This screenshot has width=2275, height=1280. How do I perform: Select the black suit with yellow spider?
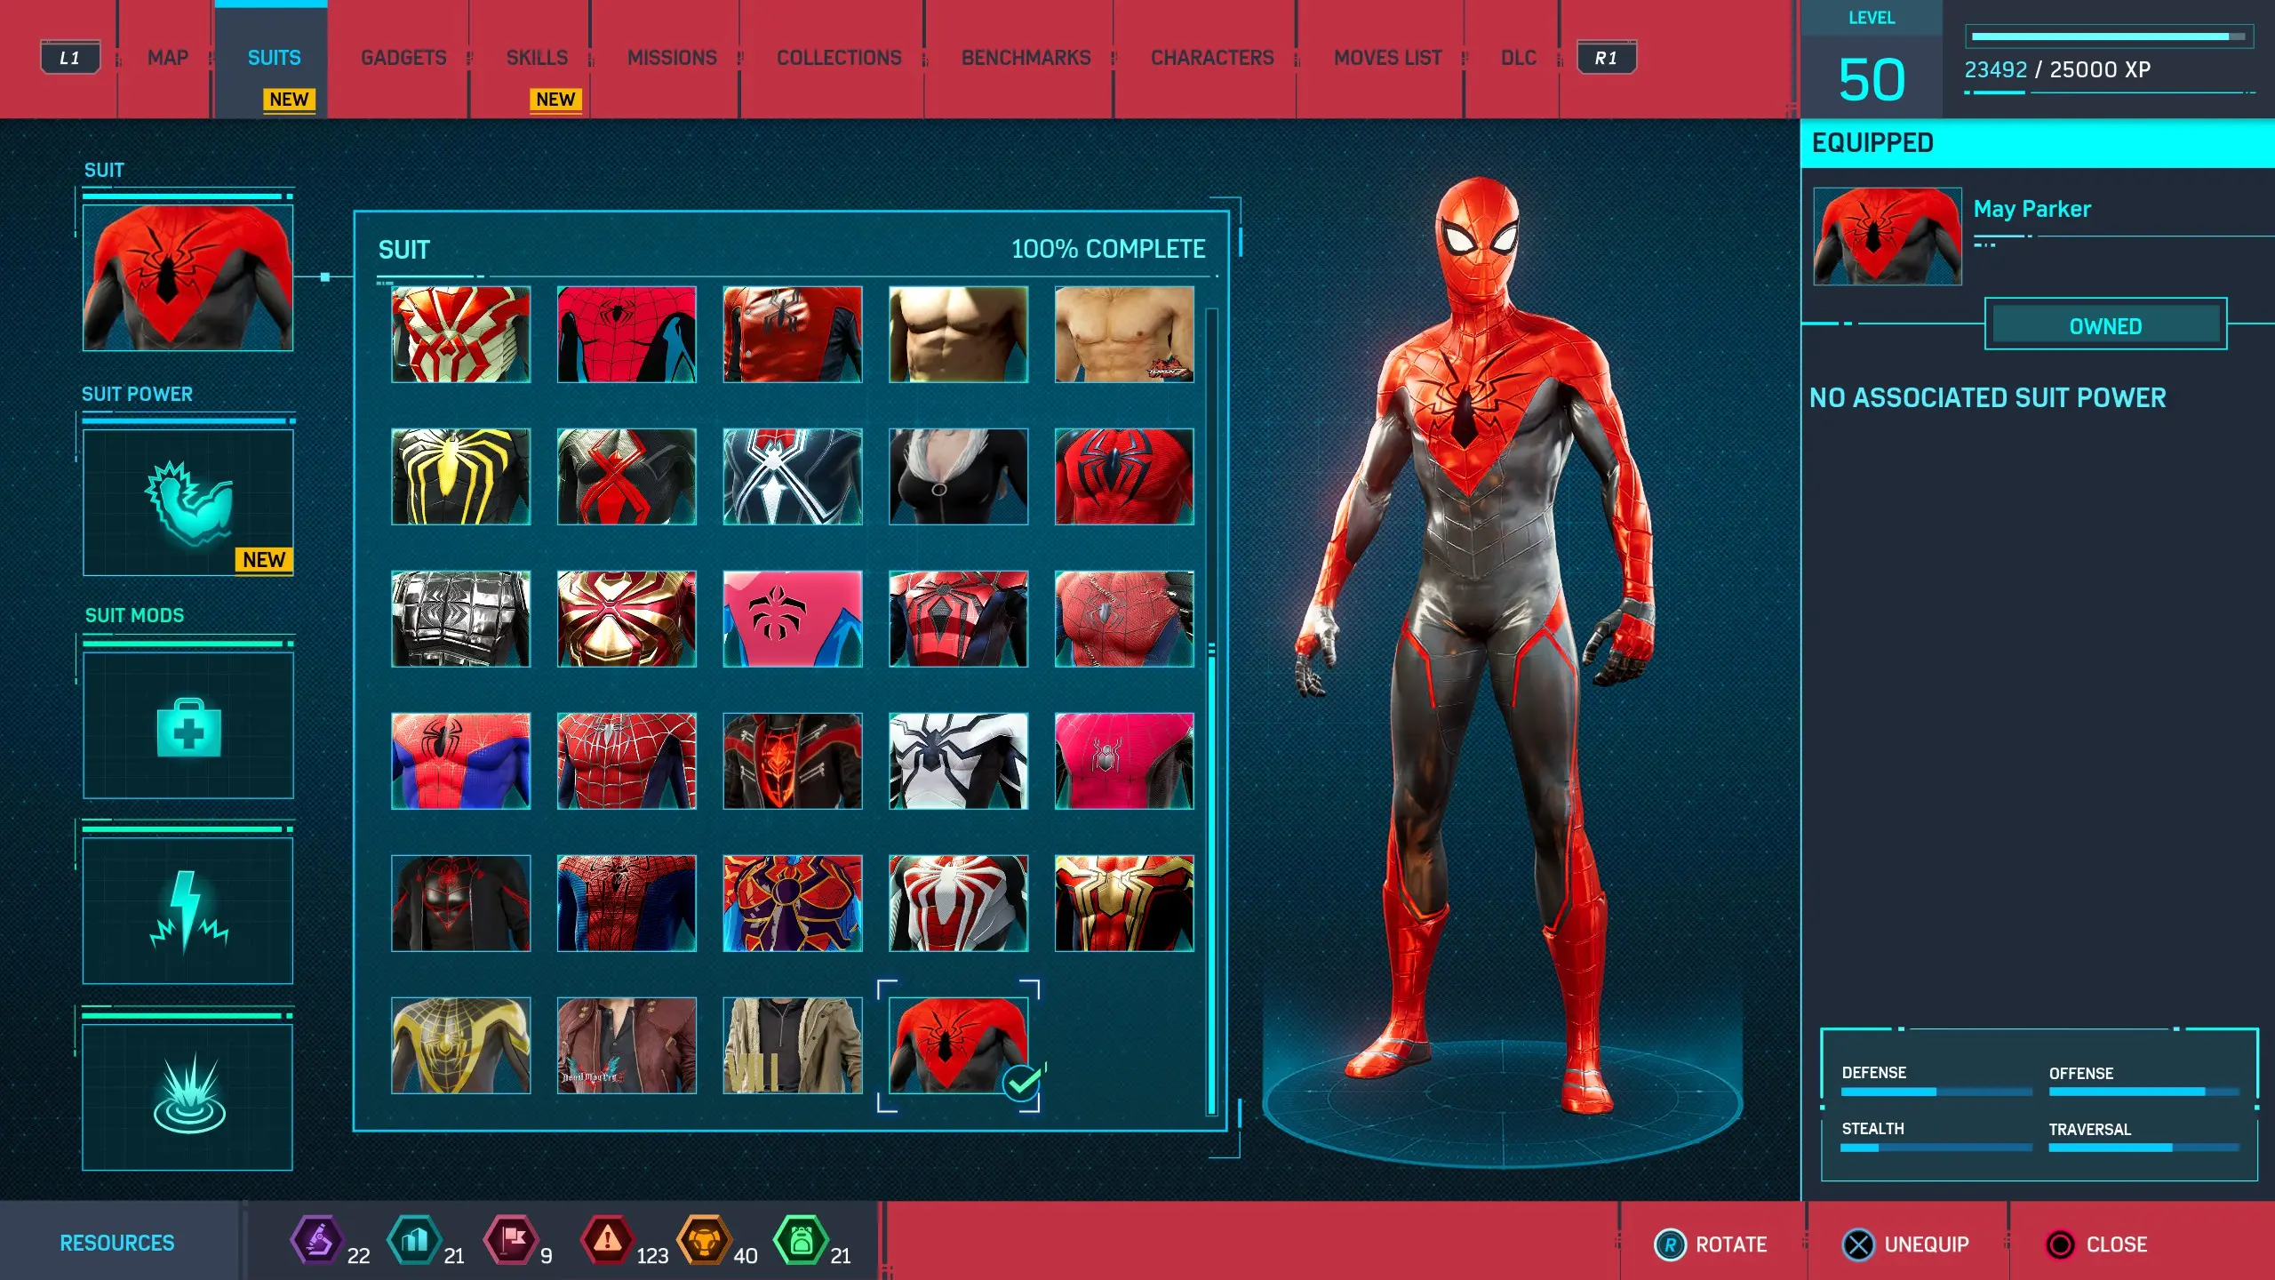pyautogui.click(x=460, y=476)
